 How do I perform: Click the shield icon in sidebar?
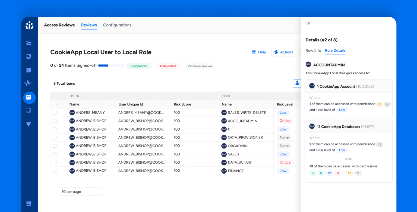click(x=29, y=124)
